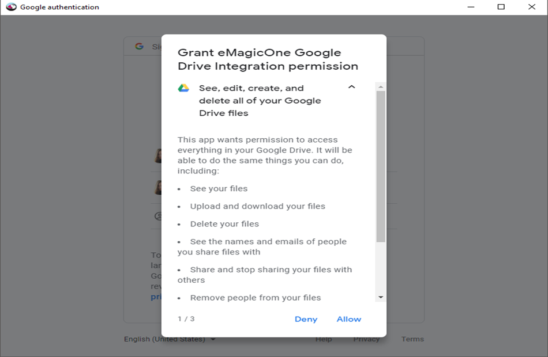Click the Google Drive logo icon

(183, 88)
